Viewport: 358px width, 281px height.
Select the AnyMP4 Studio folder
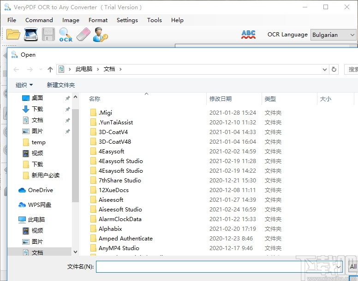click(119, 248)
